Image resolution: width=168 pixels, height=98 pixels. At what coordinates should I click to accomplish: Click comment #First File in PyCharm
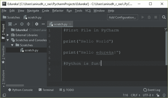(x=91, y=30)
